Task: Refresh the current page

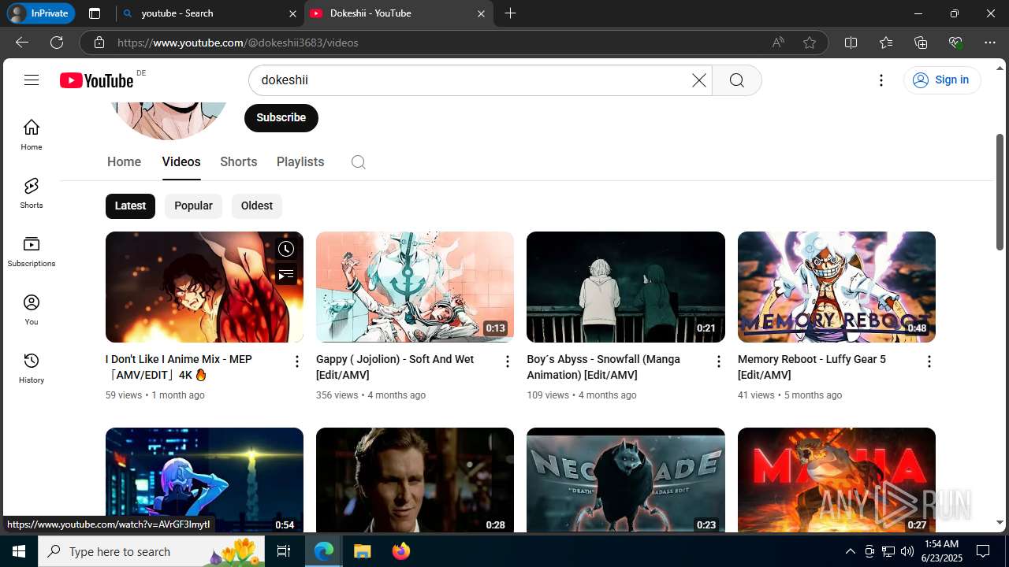Action: click(57, 43)
